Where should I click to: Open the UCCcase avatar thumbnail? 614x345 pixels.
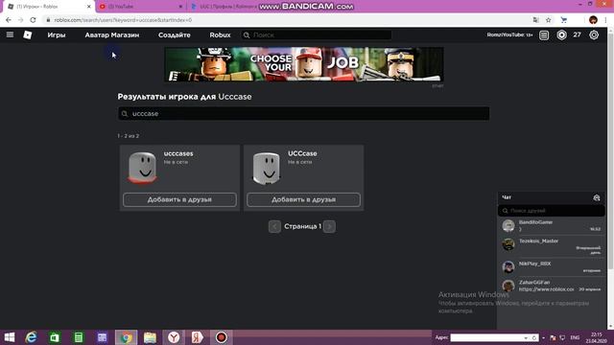click(x=267, y=168)
